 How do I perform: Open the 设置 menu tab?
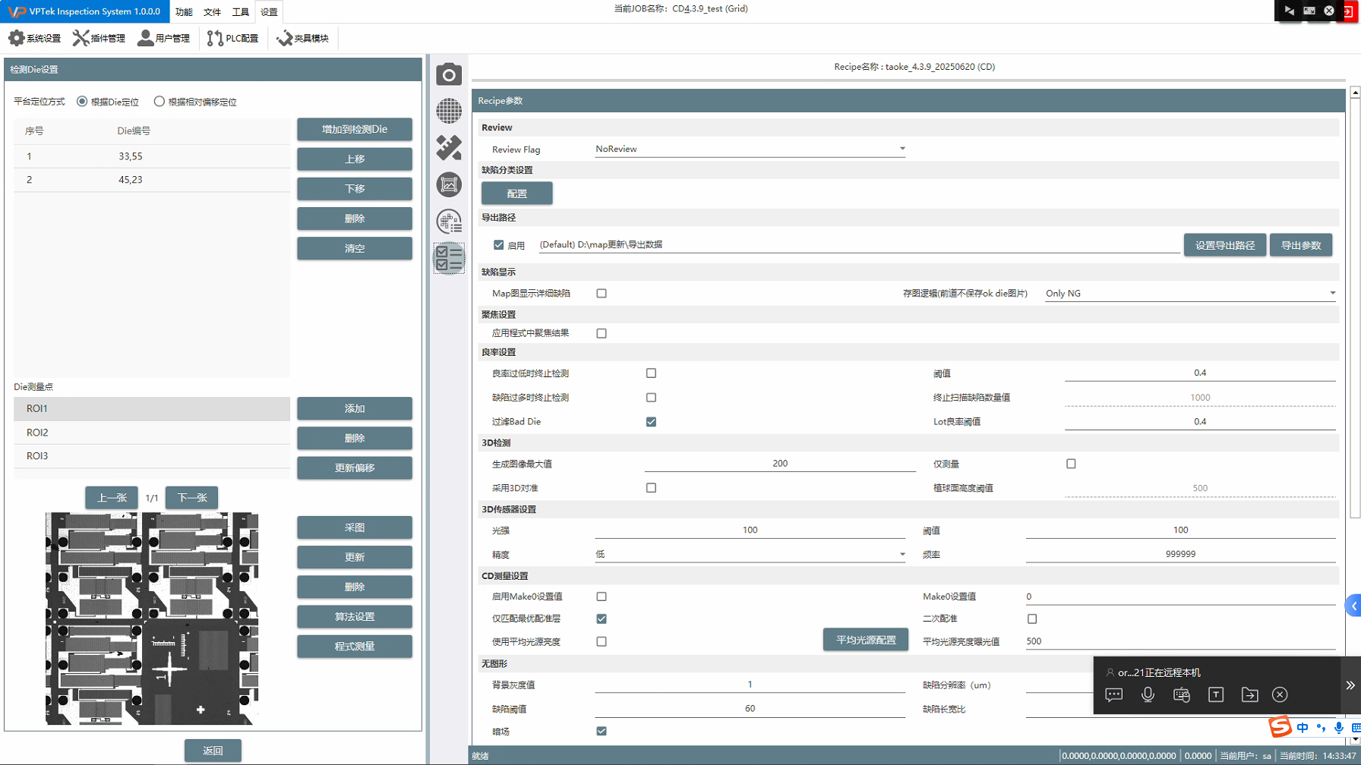(x=269, y=11)
